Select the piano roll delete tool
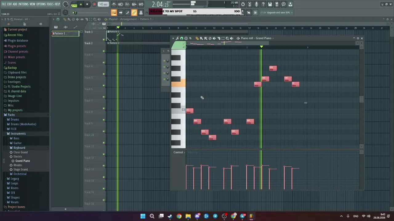The height and width of the screenshot is (221, 394). pyautogui.click(x=210, y=38)
